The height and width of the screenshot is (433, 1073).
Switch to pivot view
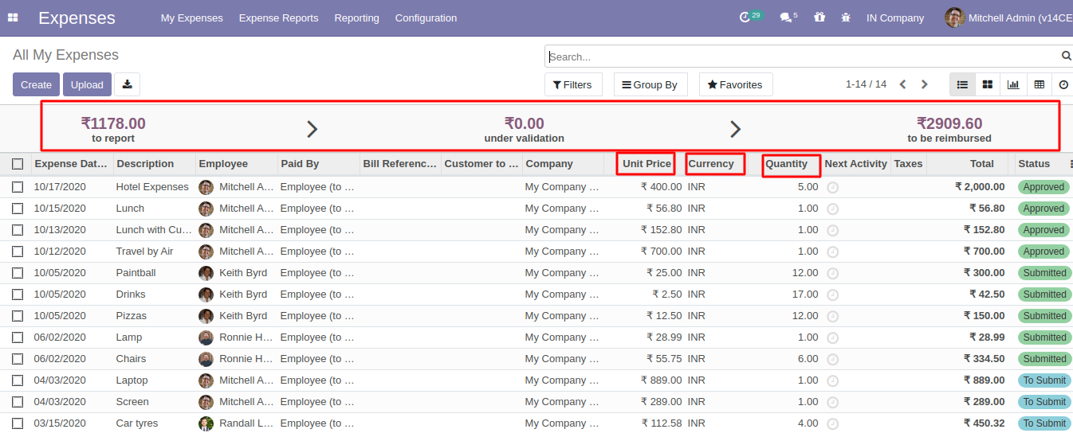click(x=1039, y=84)
